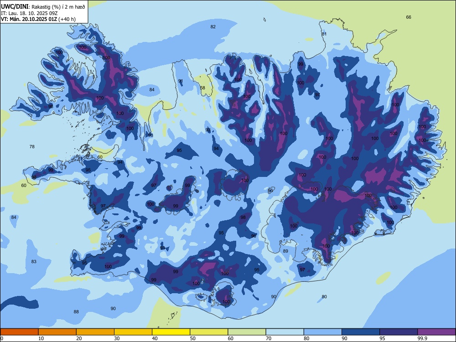Click the '88' humidity value on the map

pos(76,312)
